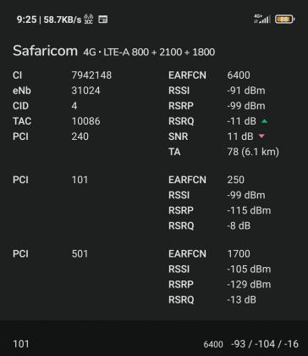Tap the TA 78 (6.1 km) value
This screenshot has height=356, width=308.
coord(253,152)
